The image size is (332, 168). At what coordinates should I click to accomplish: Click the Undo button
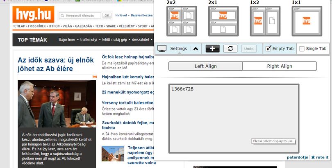coord(249,49)
